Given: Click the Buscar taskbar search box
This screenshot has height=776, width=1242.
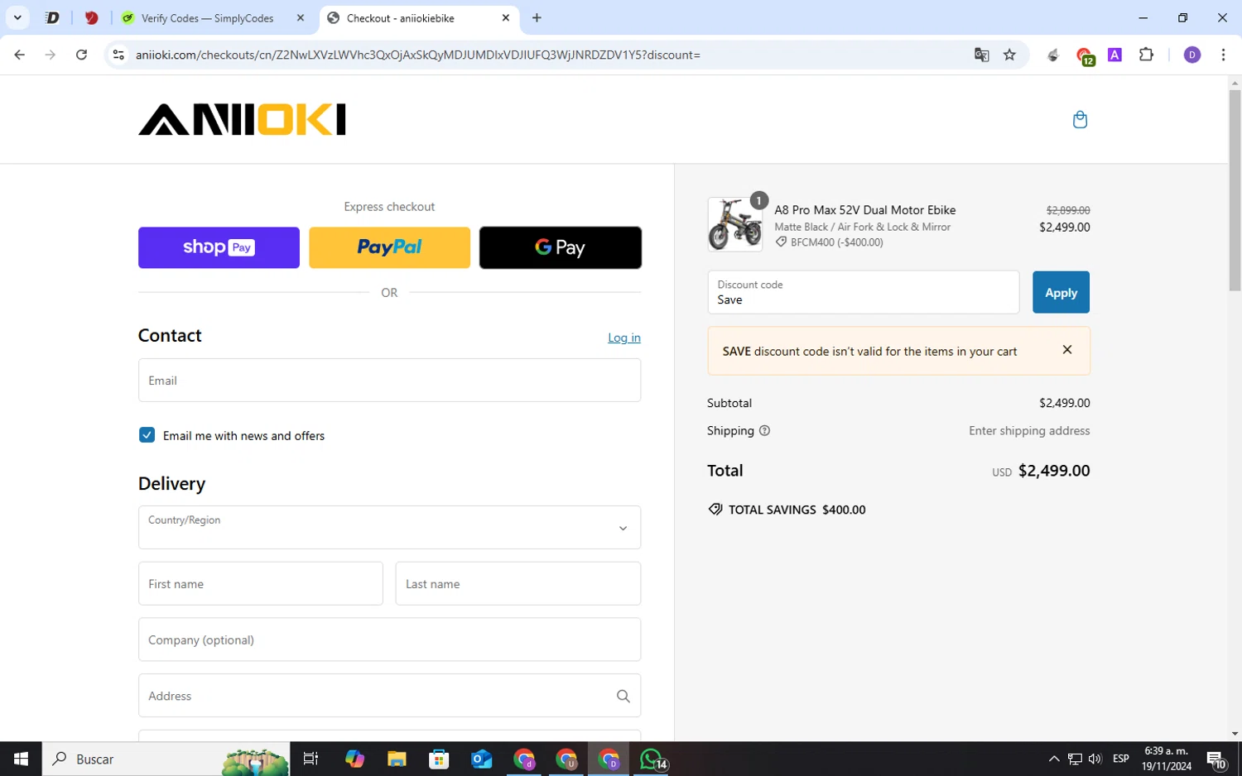Looking at the screenshot, I should [166, 759].
